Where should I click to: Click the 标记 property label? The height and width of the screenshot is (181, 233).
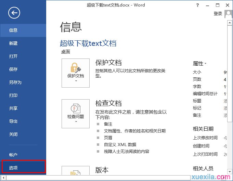[197, 108]
